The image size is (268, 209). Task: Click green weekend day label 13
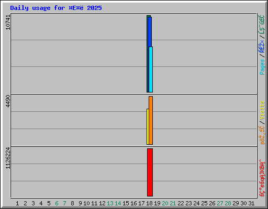110,203
